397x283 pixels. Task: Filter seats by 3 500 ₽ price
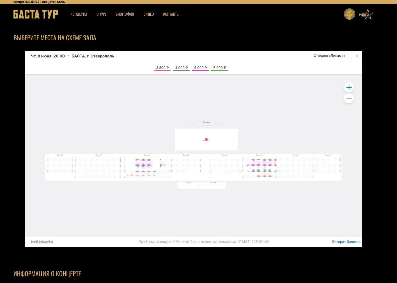[162, 68]
